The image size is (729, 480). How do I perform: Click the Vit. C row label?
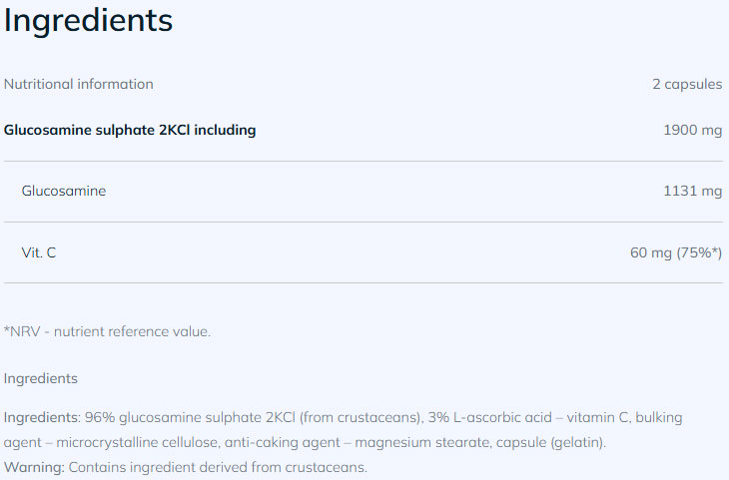click(39, 252)
